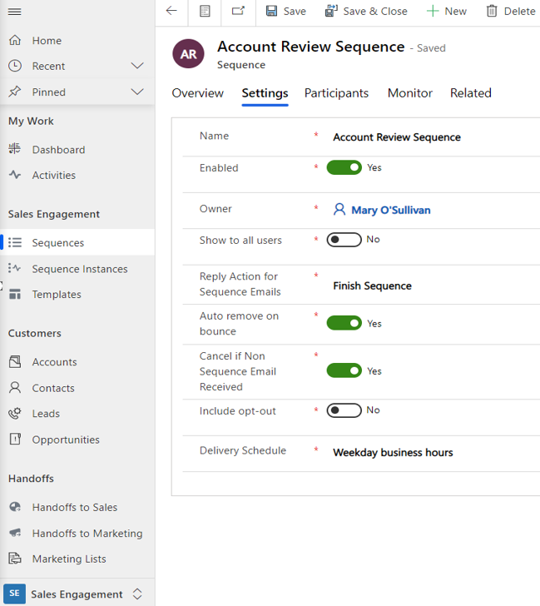Click the Templates icon

pyautogui.click(x=15, y=294)
